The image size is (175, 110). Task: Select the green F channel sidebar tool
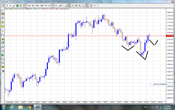point(3,43)
